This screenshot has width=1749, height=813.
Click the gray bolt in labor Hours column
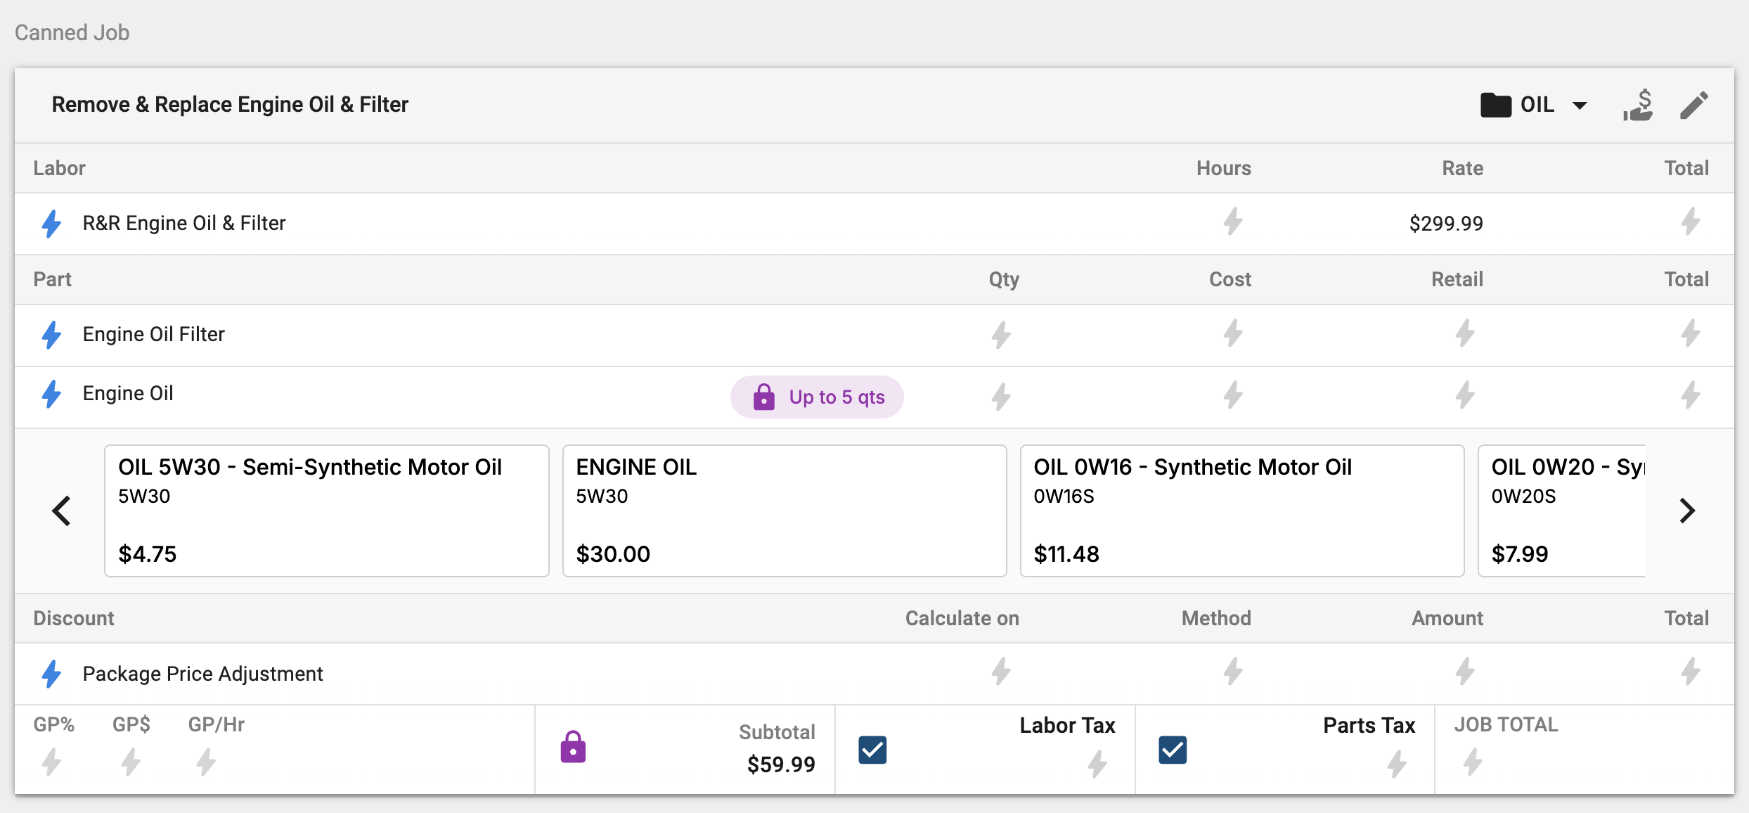pos(1233,222)
